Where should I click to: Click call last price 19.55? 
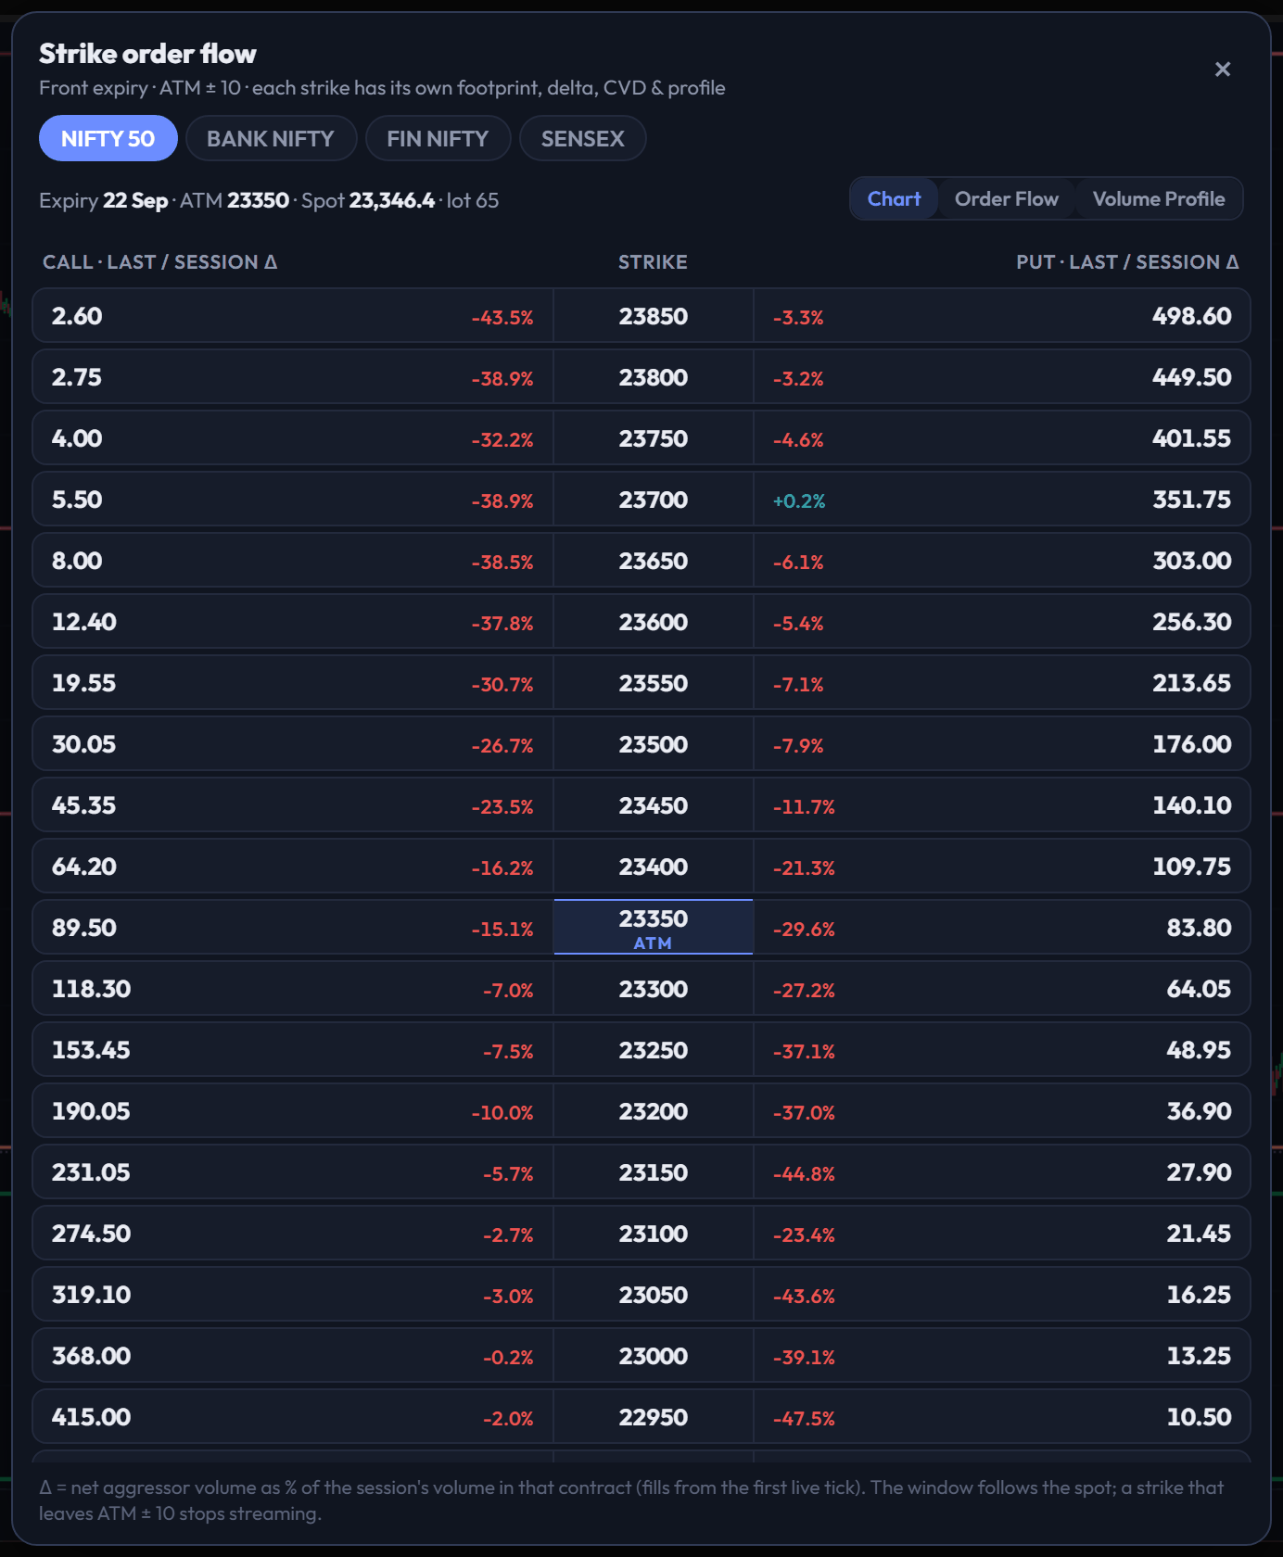click(x=84, y=683)
